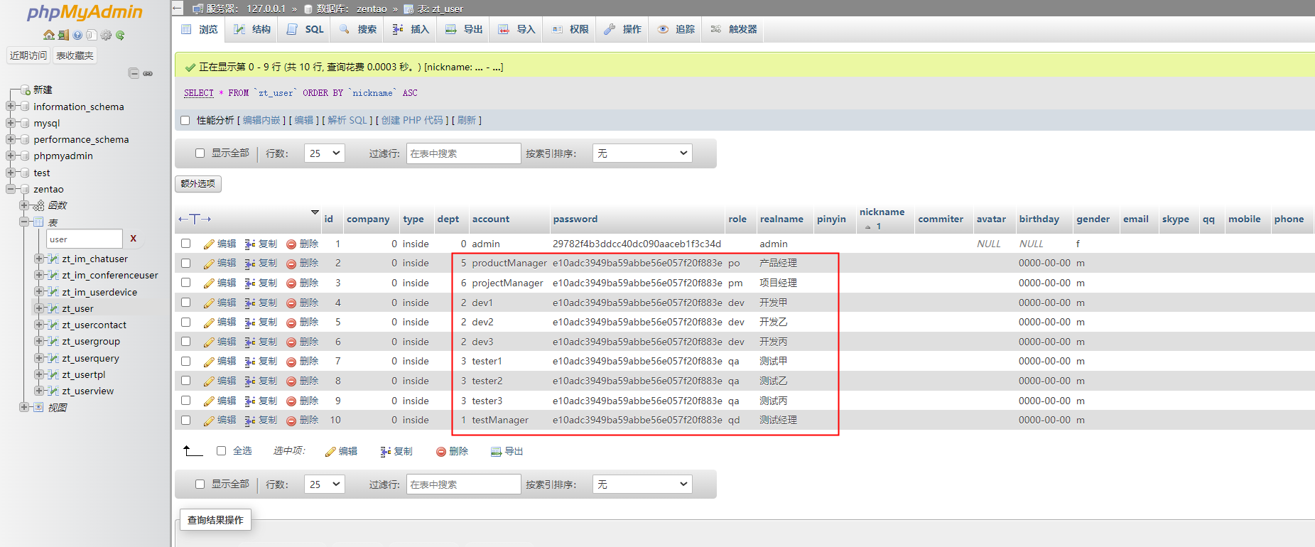Click the pencil edit icon for the admin row
This screenshot has width=1315, height=547.
coord(209,244)
